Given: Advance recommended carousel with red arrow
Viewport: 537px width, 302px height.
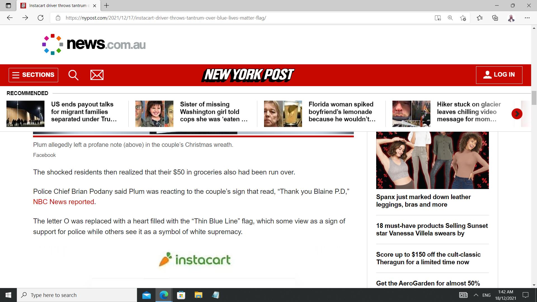Looking at the screenshot, I should click(517, 114).
